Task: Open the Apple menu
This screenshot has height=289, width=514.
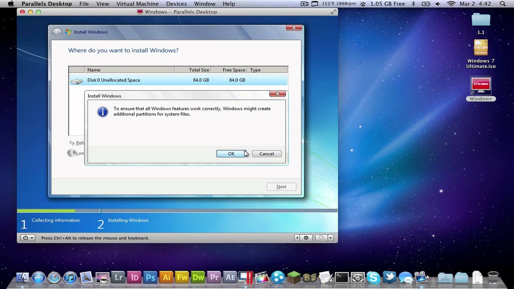Action: click(x=11, y=4)
